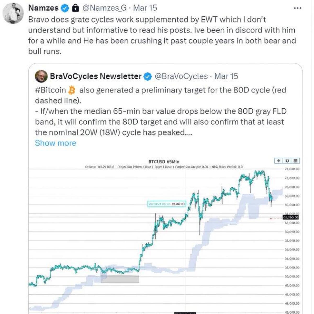
Task: Click the #Bitcoin hashtag
Action: click(x=50, y=90)
